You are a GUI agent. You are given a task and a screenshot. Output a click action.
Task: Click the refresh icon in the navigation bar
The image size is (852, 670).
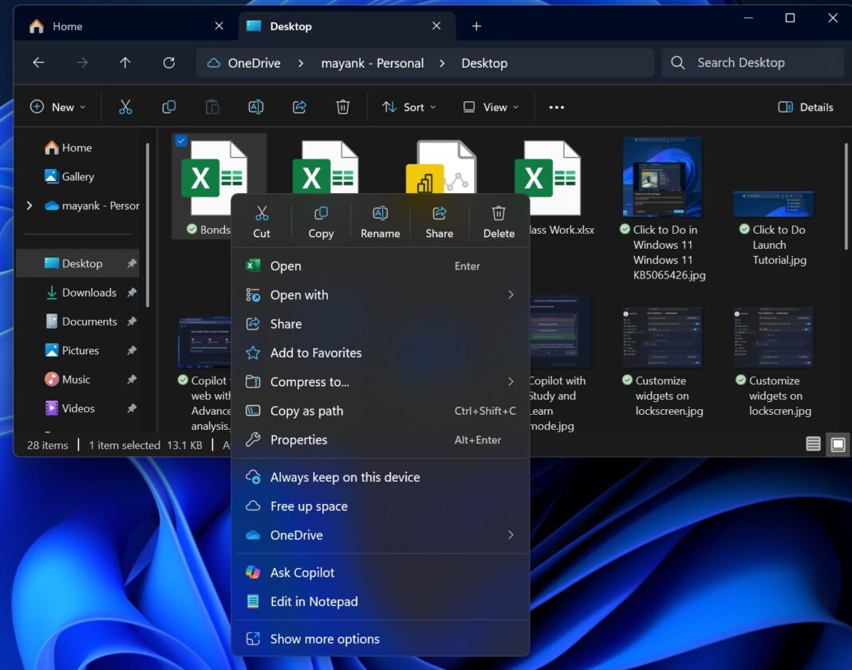coord(168,63)
